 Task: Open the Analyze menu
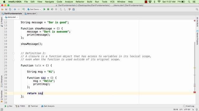coord(69,2)
